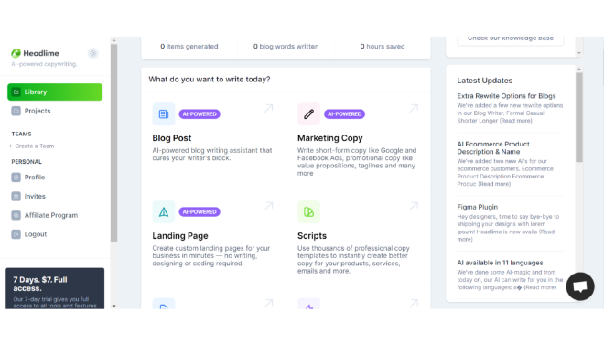Click the Profile sidebar icon
This screenshot has width=604, height=345.
point(16,178)
